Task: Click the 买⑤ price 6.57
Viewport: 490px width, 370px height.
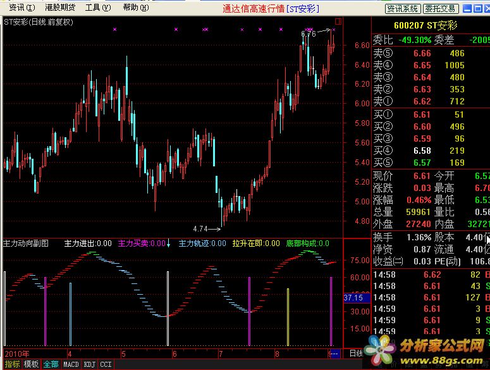Action: [422, 163]
